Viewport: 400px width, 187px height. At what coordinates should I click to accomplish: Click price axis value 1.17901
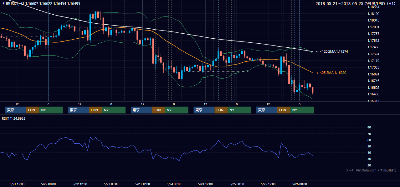coord(373,27)
